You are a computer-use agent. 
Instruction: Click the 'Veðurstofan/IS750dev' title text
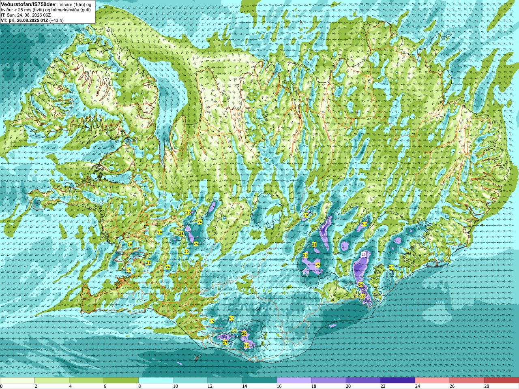click(x=28, y=4)
